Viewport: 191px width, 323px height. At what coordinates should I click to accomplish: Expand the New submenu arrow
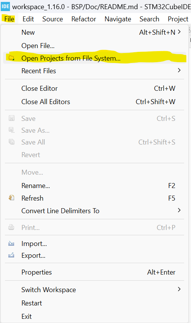click(x=179, y=32)
